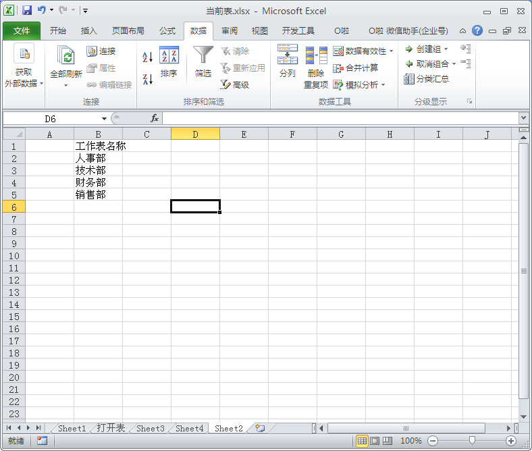Toggle the Filter (筛选) funnel
532x451 pixels.
click(x=203, y=55)
